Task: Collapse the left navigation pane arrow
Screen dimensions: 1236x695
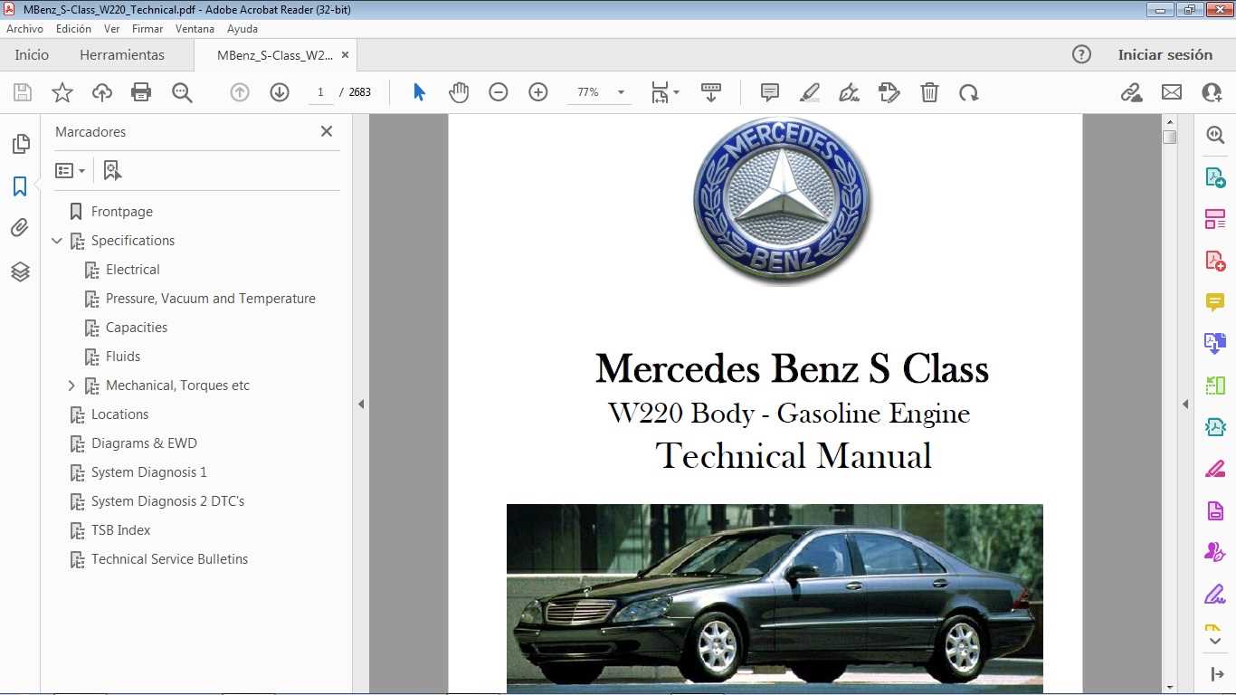Action: 361,404
